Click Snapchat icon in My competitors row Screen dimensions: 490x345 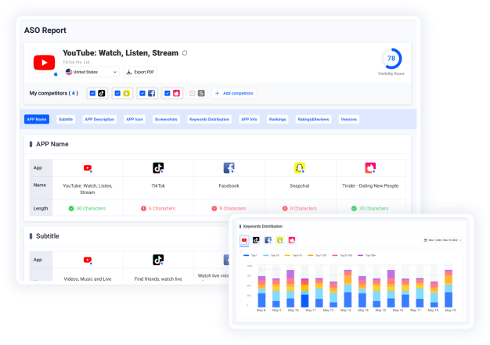pyautogui.click(x=127, y=93)
